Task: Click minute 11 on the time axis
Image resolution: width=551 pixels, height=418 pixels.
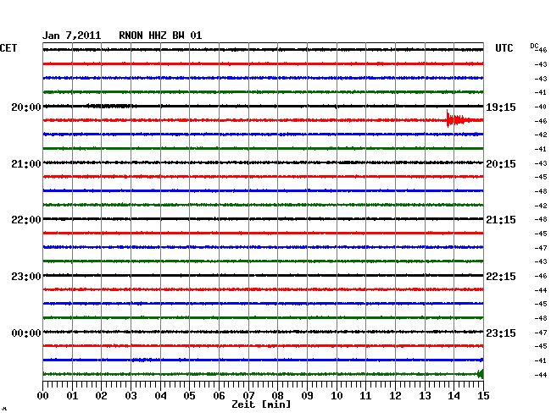Action: tap(365, 395)
